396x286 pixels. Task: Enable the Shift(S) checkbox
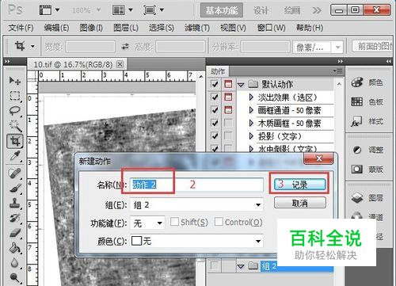(x=174, y=222)
